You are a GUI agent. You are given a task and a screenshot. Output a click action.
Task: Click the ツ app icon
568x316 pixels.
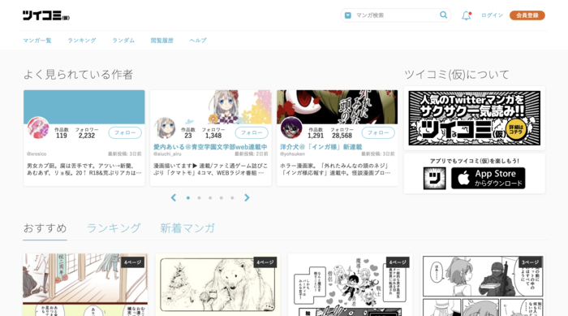point(434,178)
